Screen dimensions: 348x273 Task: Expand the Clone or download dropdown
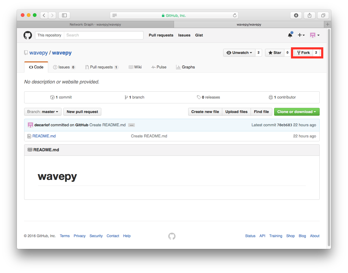pos(297,112)
